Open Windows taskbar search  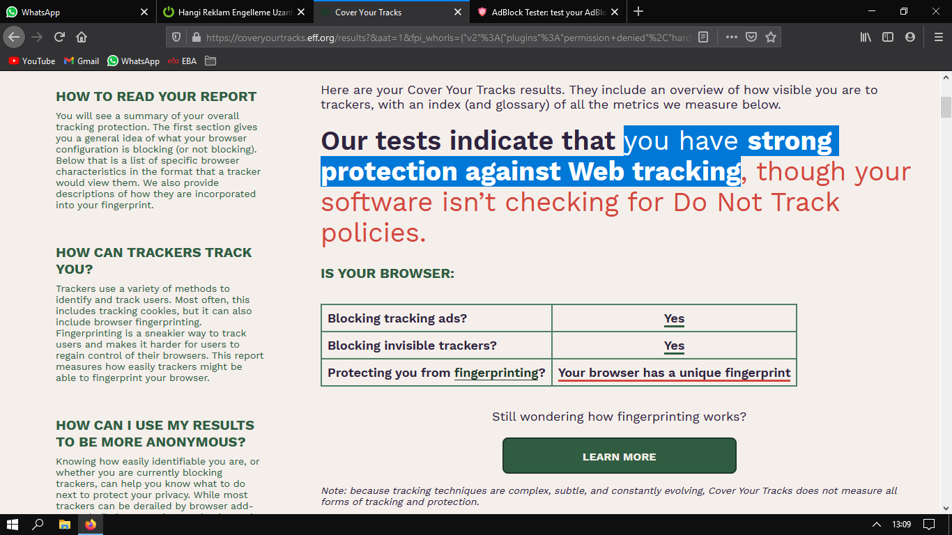38,524
